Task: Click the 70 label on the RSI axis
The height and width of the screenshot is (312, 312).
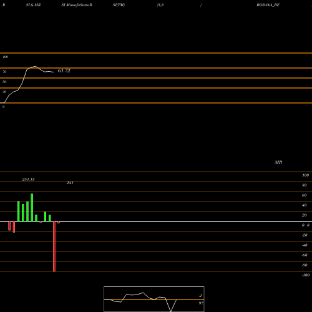Action: click(x=4, y=72)
